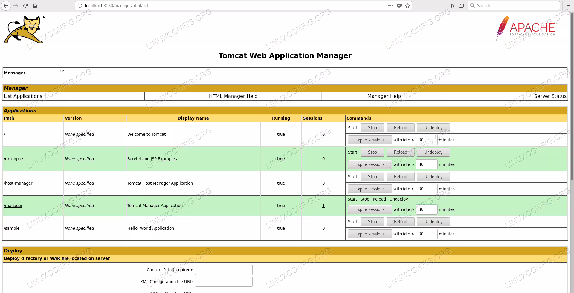Reload the /examples application
The image size is (574, 293).
[401, 152]
